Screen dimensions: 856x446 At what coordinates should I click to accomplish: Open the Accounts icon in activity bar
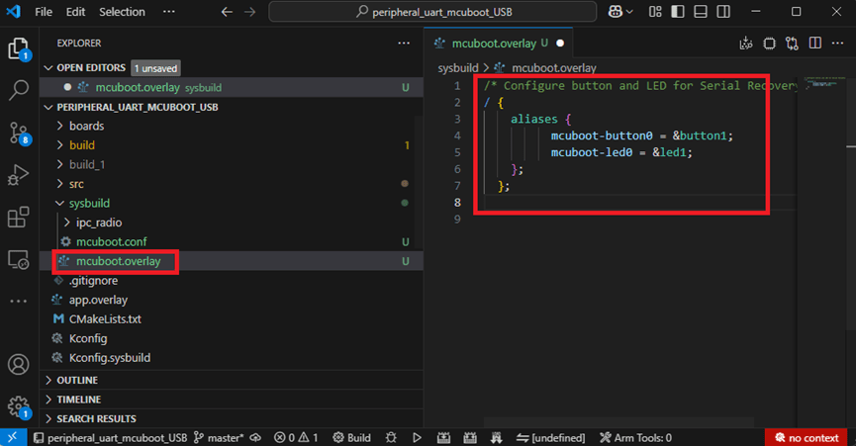pyautogui.click(x=18, y=364)
